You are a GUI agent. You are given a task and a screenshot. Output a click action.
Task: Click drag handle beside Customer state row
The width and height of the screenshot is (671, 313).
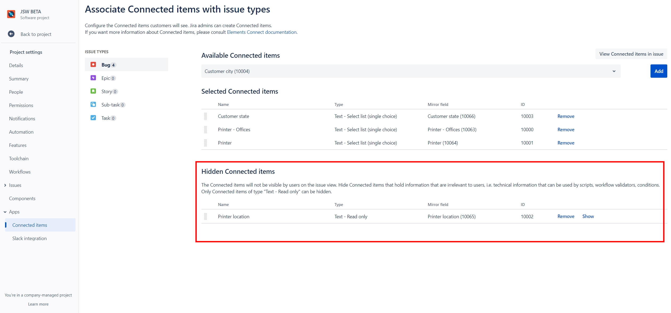tap(205, 116)
